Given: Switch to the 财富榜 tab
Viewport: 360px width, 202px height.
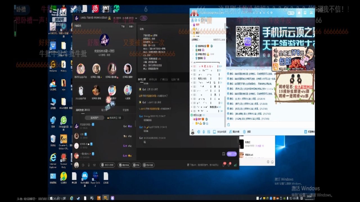Looking at the screenshot, I should click(126, 110).
